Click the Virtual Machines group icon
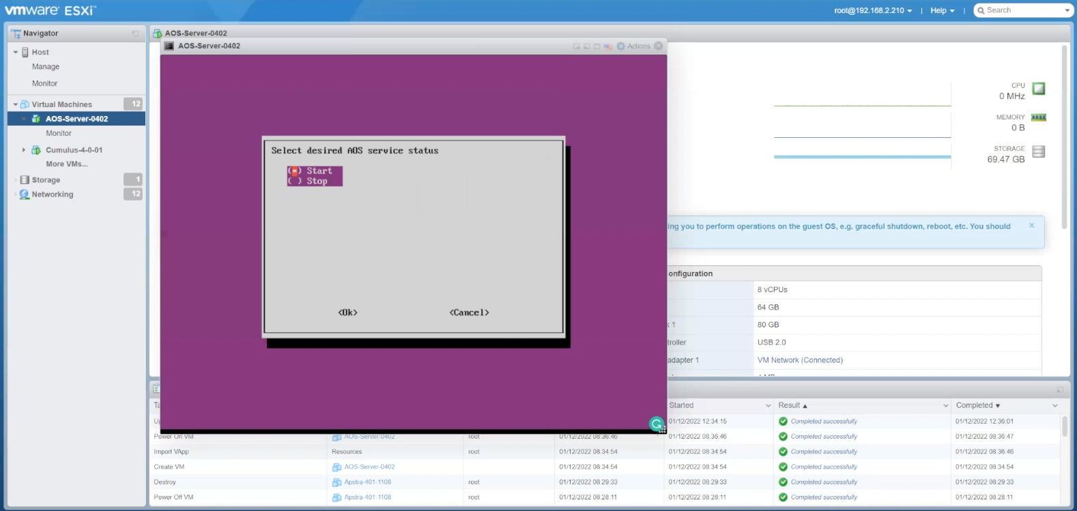The height and width of the screenshot is (511, 1077). pyautogui.click(x=25, y=104)
